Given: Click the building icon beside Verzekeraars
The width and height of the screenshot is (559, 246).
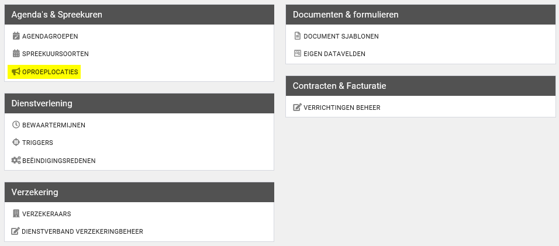Looking at the screenshot, I should pyautogui.click(x=16, y=214).
